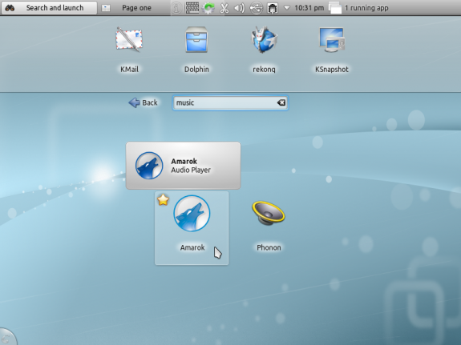Viewport: 461px width, 345px height.
Task: Click the Amarok Audio Player tooltip
Action: (x=183, y=166)
